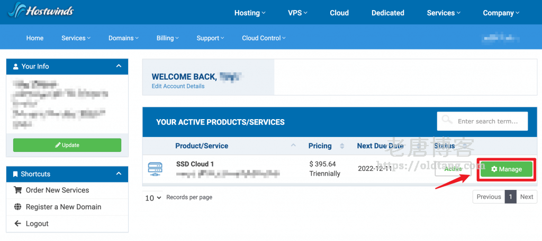The image size is (542, 241).
Task: Click the 2022-12-11 due date
Action: tap(375, 169)
